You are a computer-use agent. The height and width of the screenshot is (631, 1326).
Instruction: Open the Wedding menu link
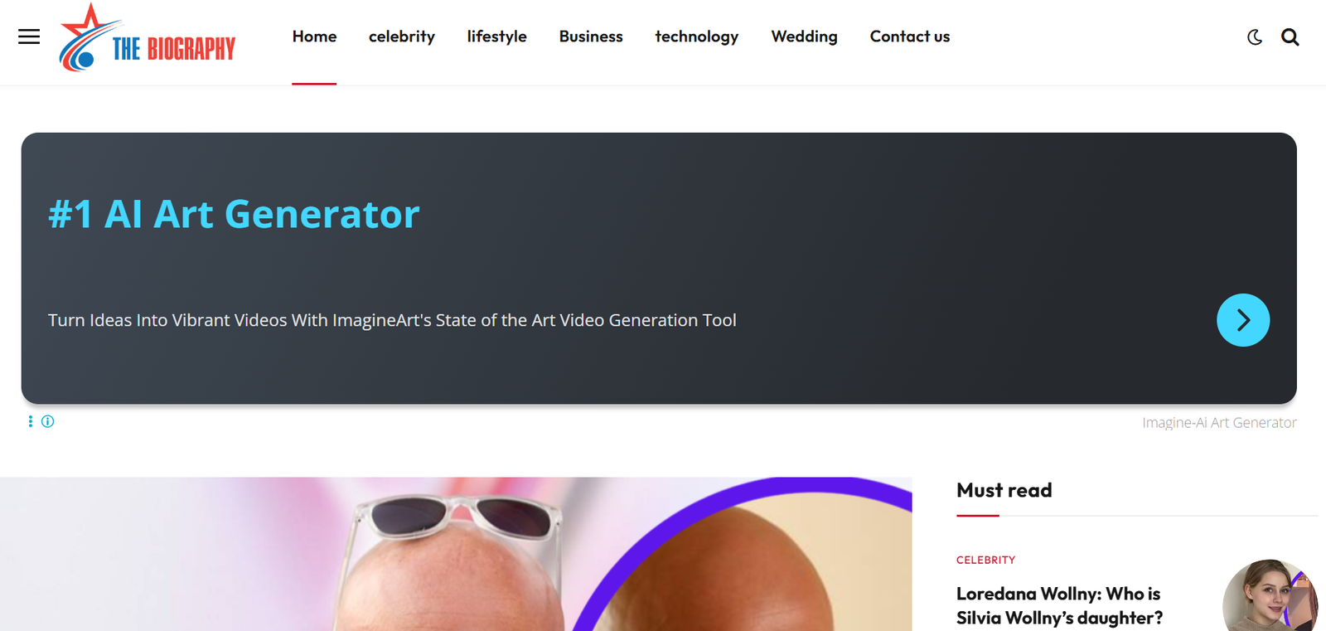(x=804, y=36)
